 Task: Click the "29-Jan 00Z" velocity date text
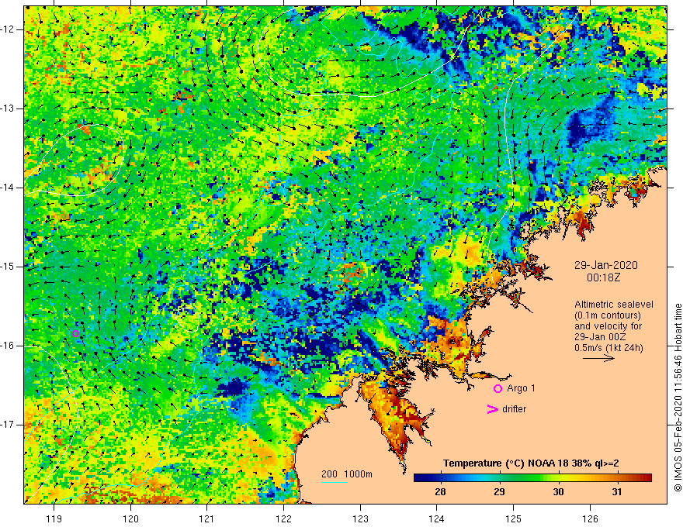click(602, 337)
